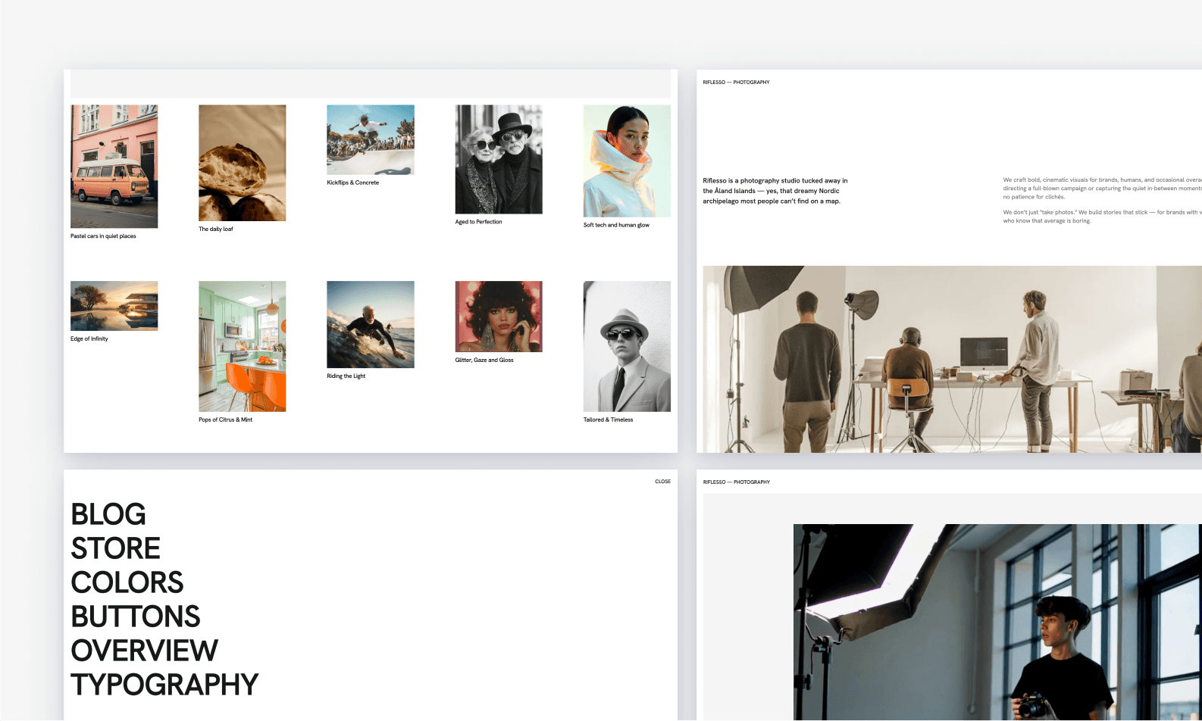Image resolution: width=1202 pixels, height=721 pixels.
Task: Select COLORS in the navigation menu
Action: pos(127,583)
